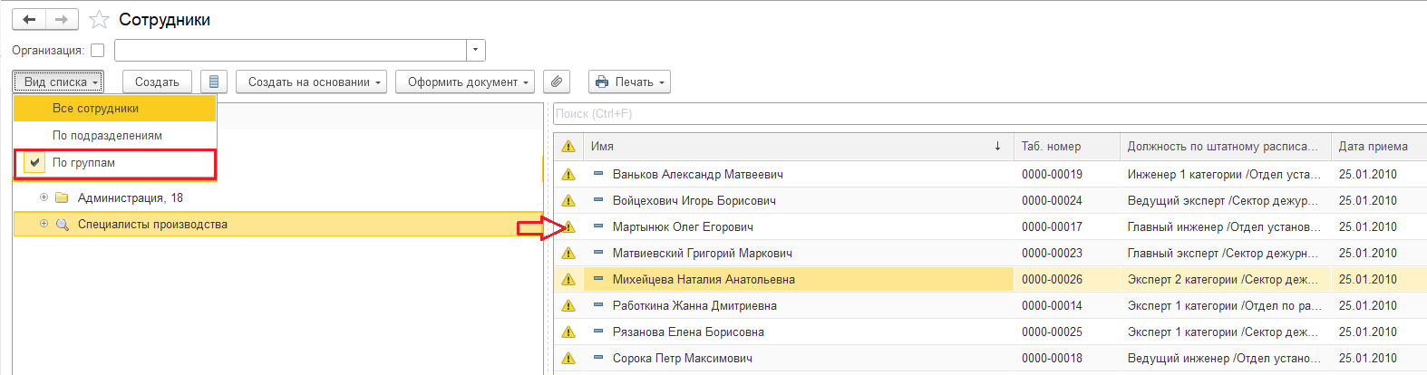Image resolution: width=1427 pixels, height=375 pixels.
Task: Expand the Создать на основании dropdown
Action: (x=311, y=82)
